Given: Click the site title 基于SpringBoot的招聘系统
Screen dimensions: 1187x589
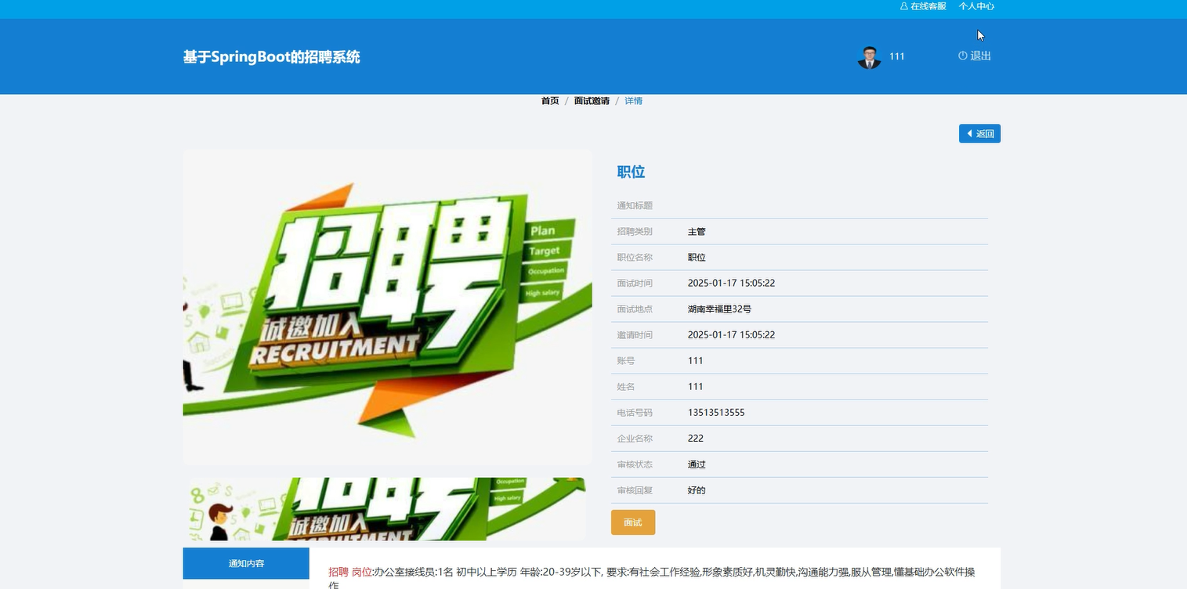Looking at the screenshot, I should point(270,56).
